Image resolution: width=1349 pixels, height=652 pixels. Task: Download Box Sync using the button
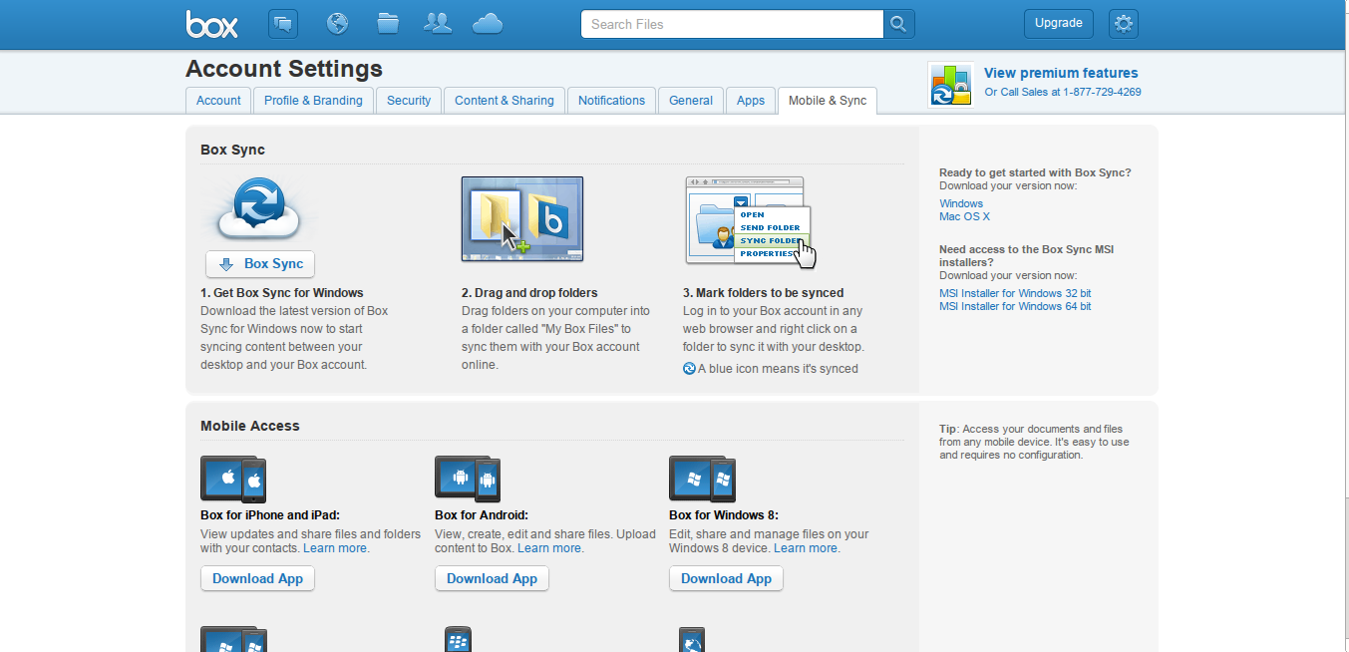[260, 264]
